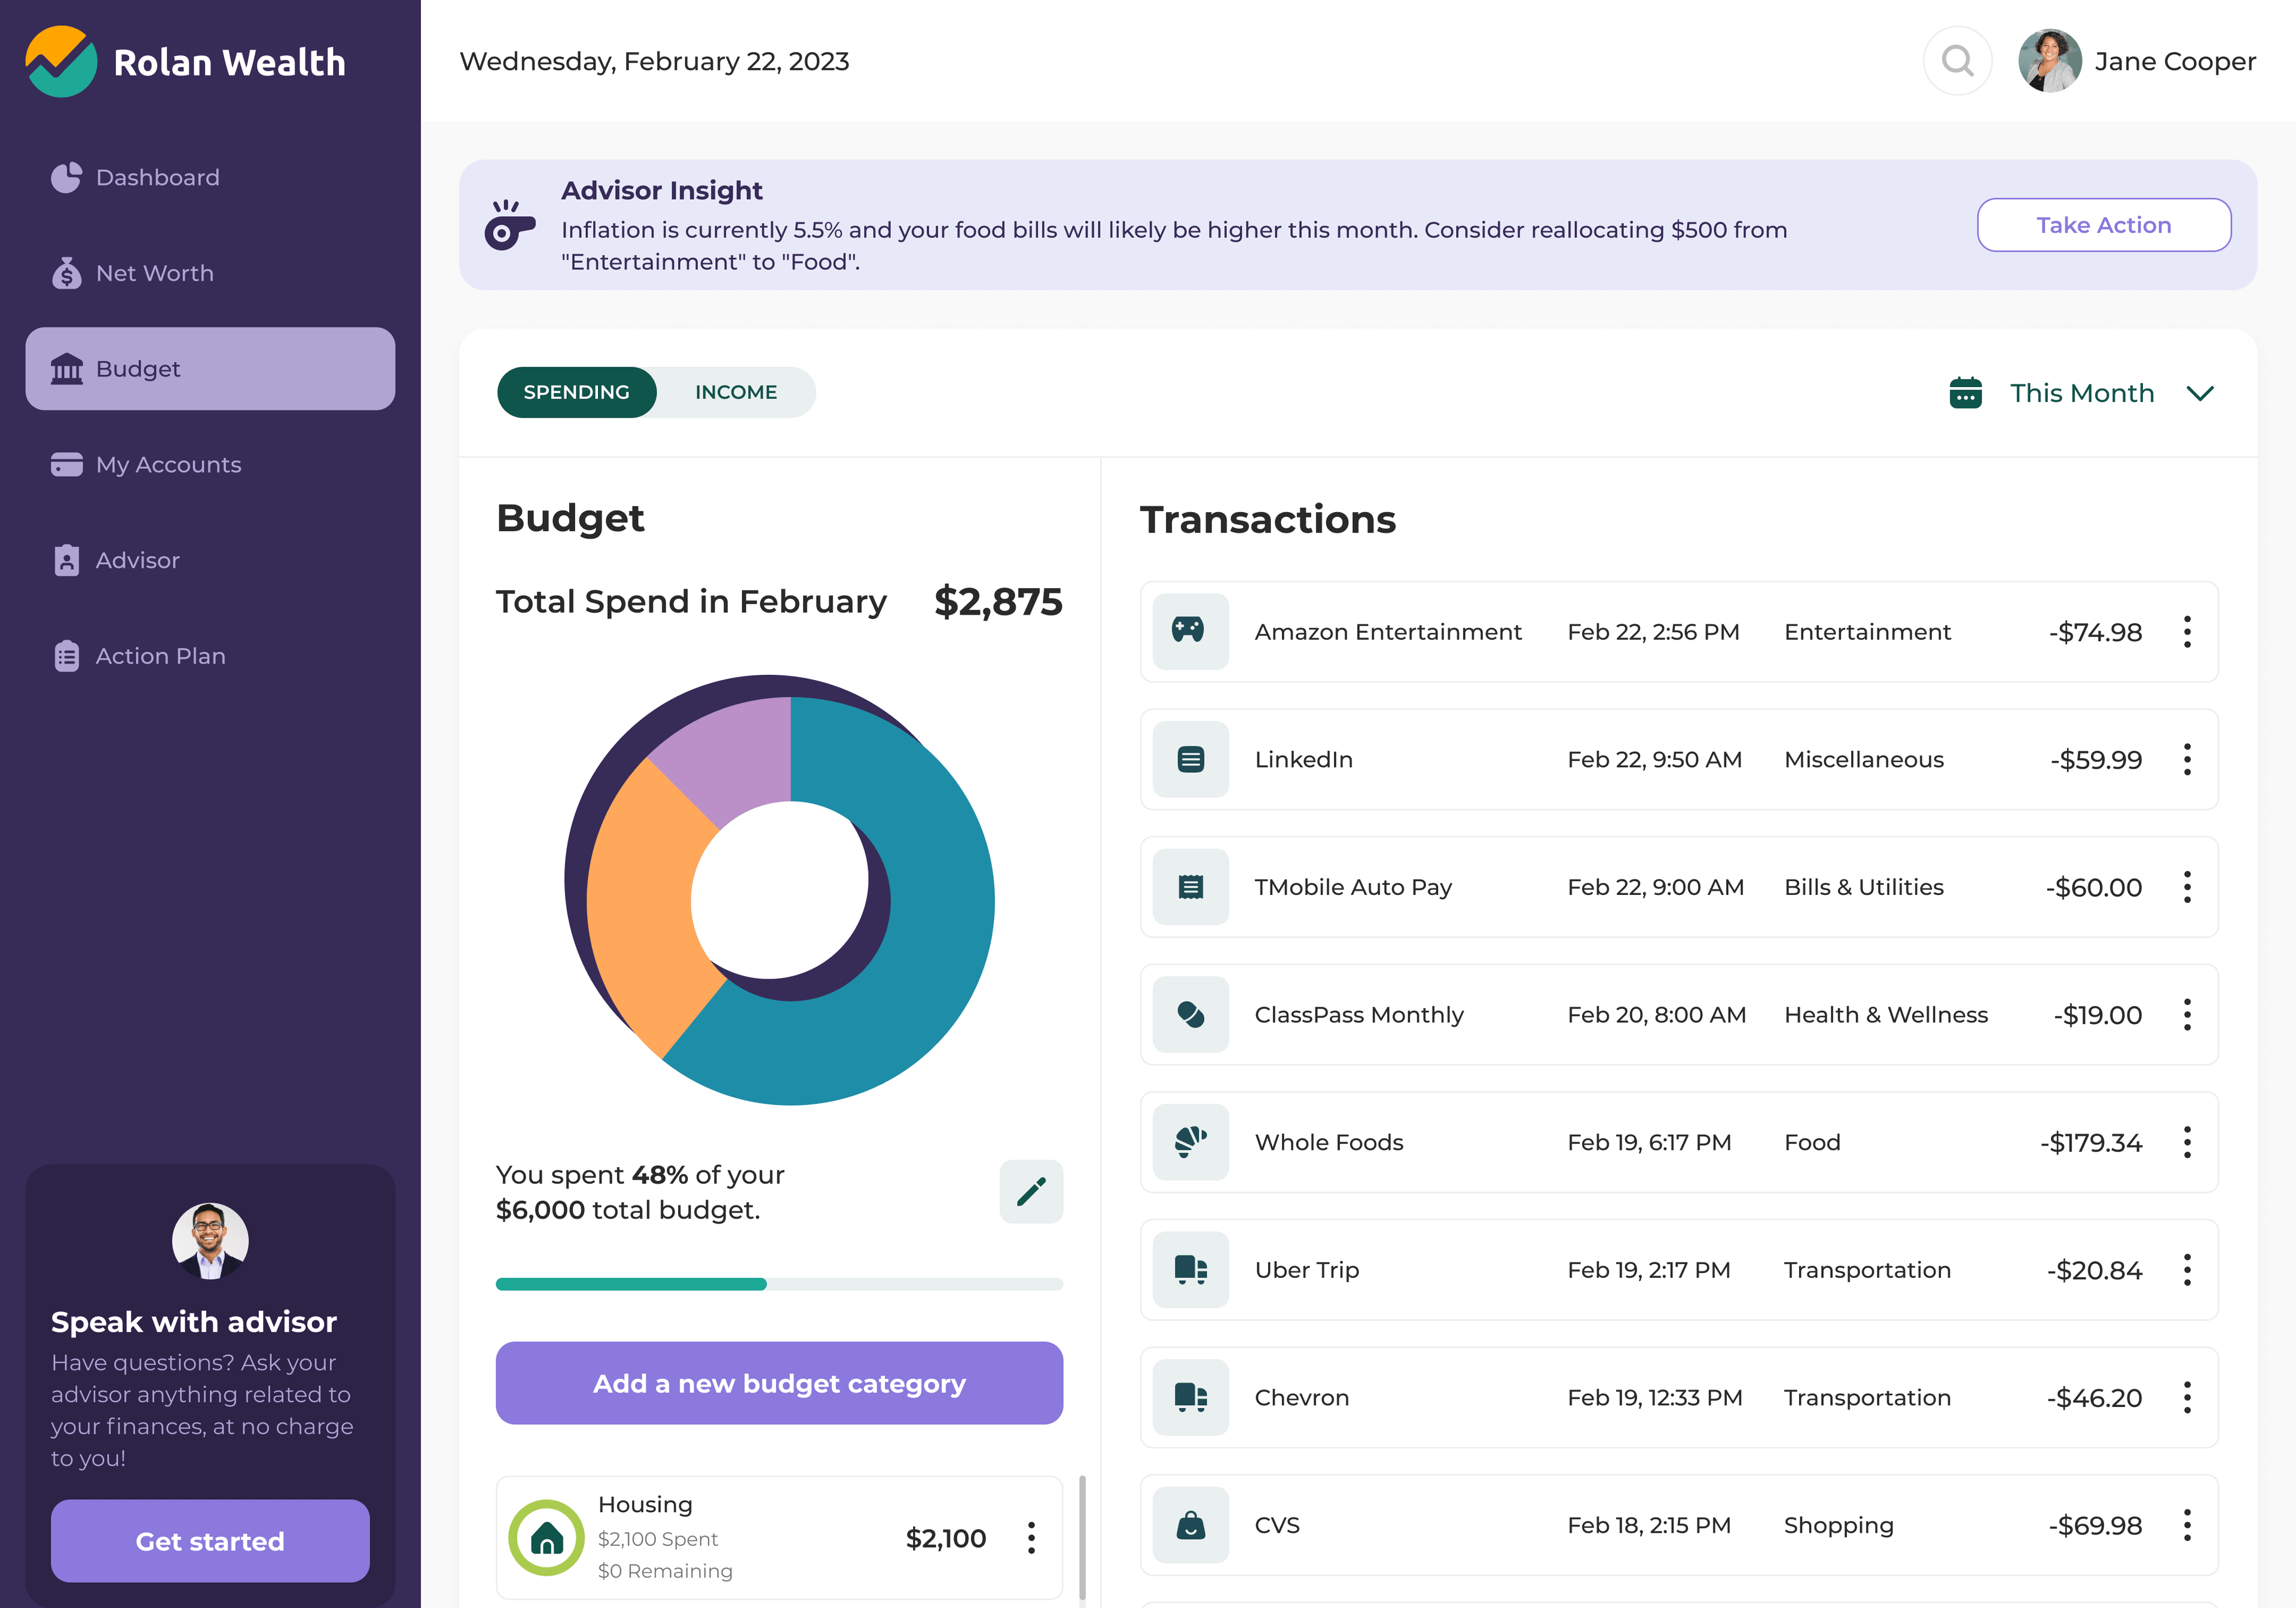2296x1608 pixels.
Task: Open options menu for Whole Foods transaction
Action: point(2187,1142)
